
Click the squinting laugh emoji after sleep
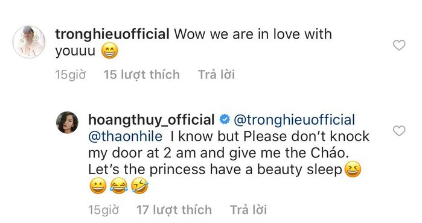coord(353,169)
